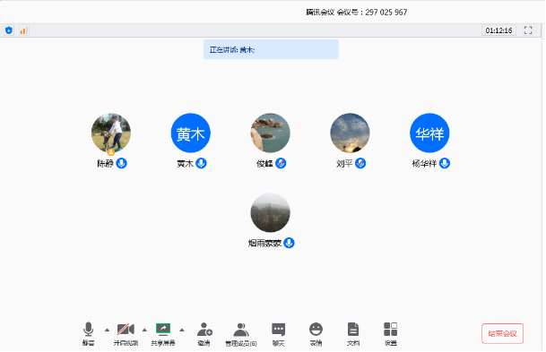Open the documents icon
Viewport: 546px width, 352px height.
tap(353, 333)
